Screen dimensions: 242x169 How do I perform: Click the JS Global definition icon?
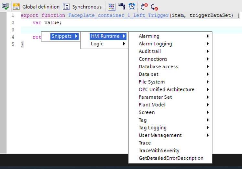click(x=16, y=6)
